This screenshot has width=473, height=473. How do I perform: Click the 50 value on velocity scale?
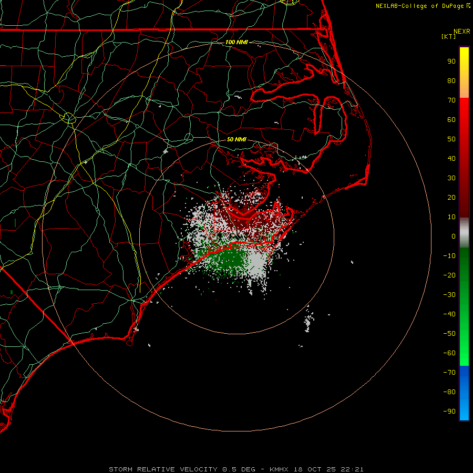tap(451, 139)
